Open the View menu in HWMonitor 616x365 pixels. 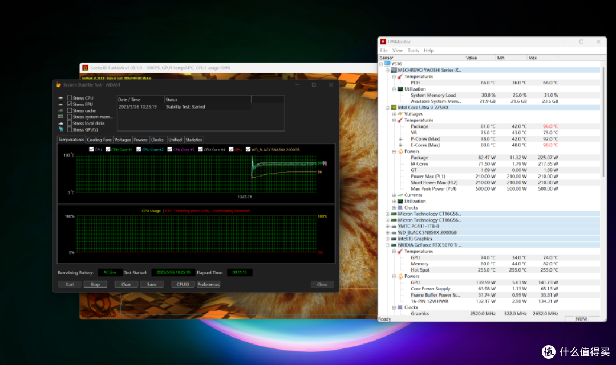[398, 51]
